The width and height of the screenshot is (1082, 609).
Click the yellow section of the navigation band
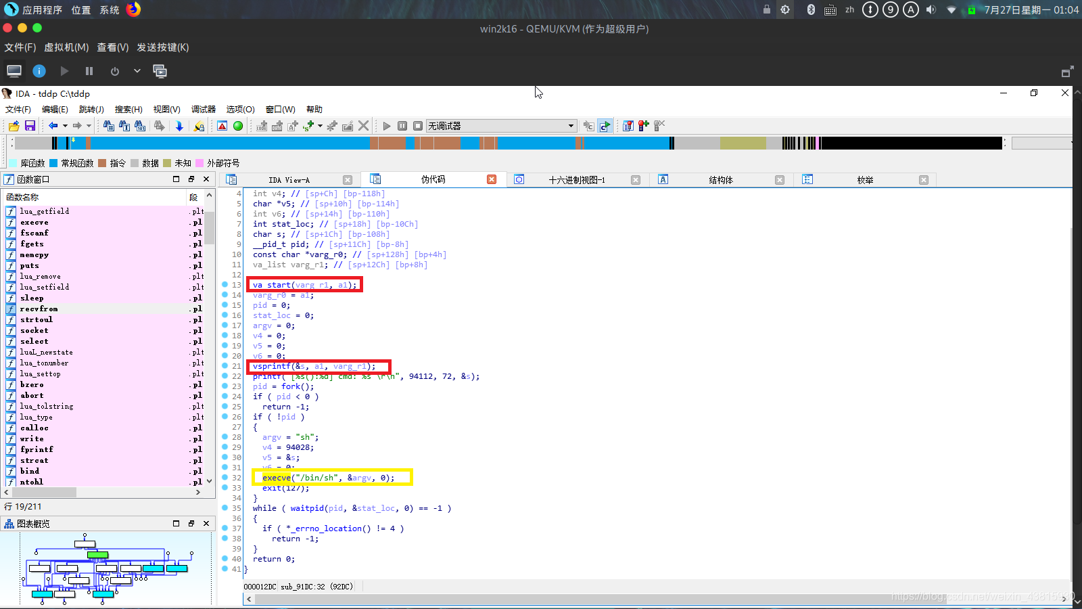[x=743, y=143]
